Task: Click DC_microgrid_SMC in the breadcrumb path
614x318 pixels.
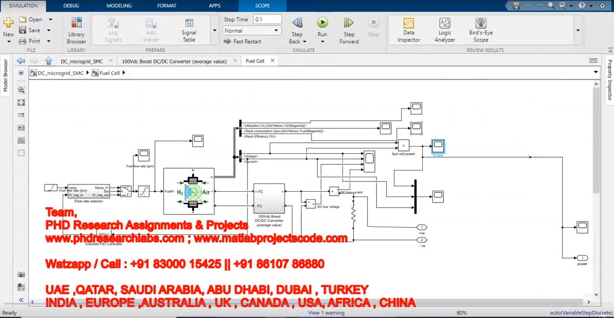Action: (x=60, y=73)
